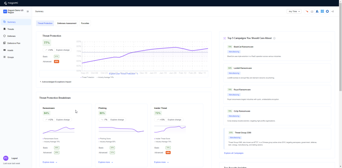
Task: Click the PC user avatar
Action: pos(6,158)
